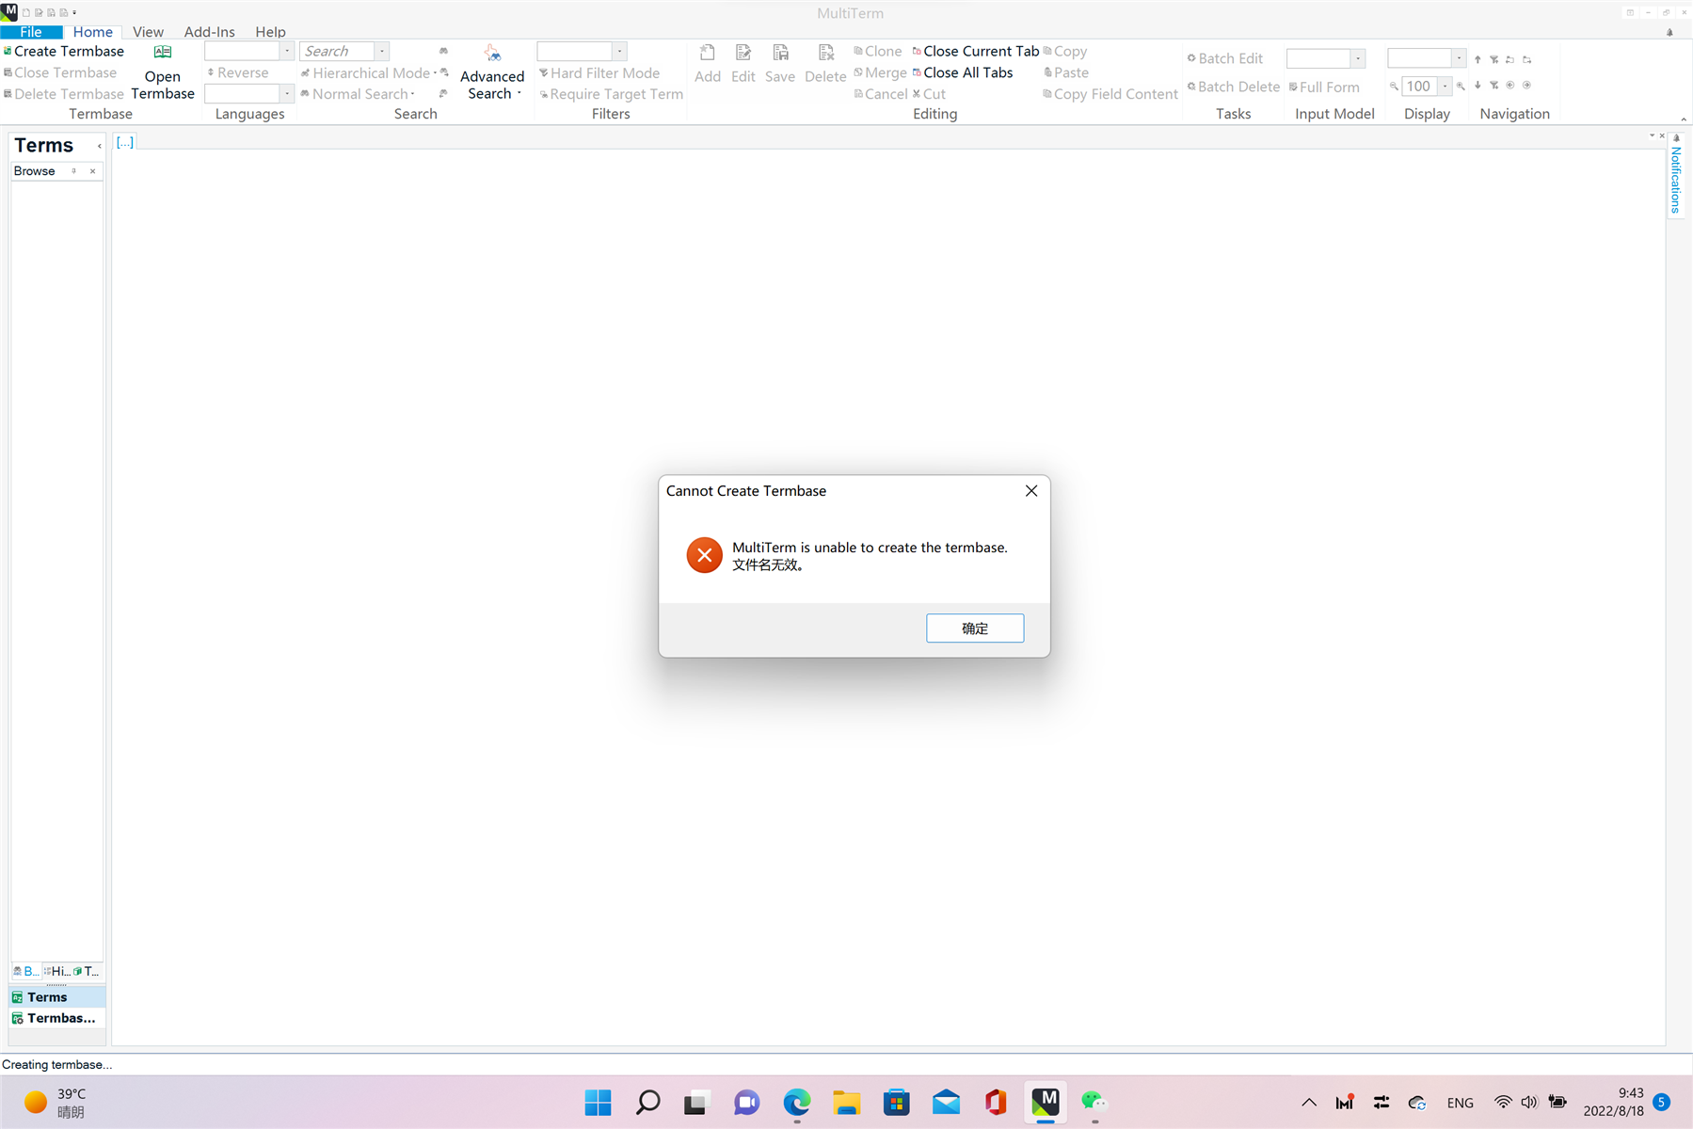Expand the Filters dropdown box

click(x=619, y=51)
